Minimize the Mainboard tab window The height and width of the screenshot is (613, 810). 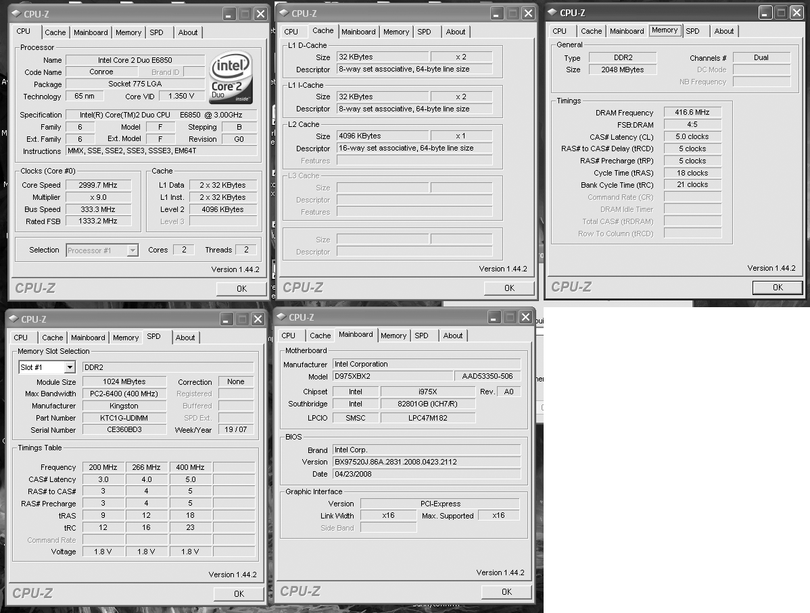point(494,317)
